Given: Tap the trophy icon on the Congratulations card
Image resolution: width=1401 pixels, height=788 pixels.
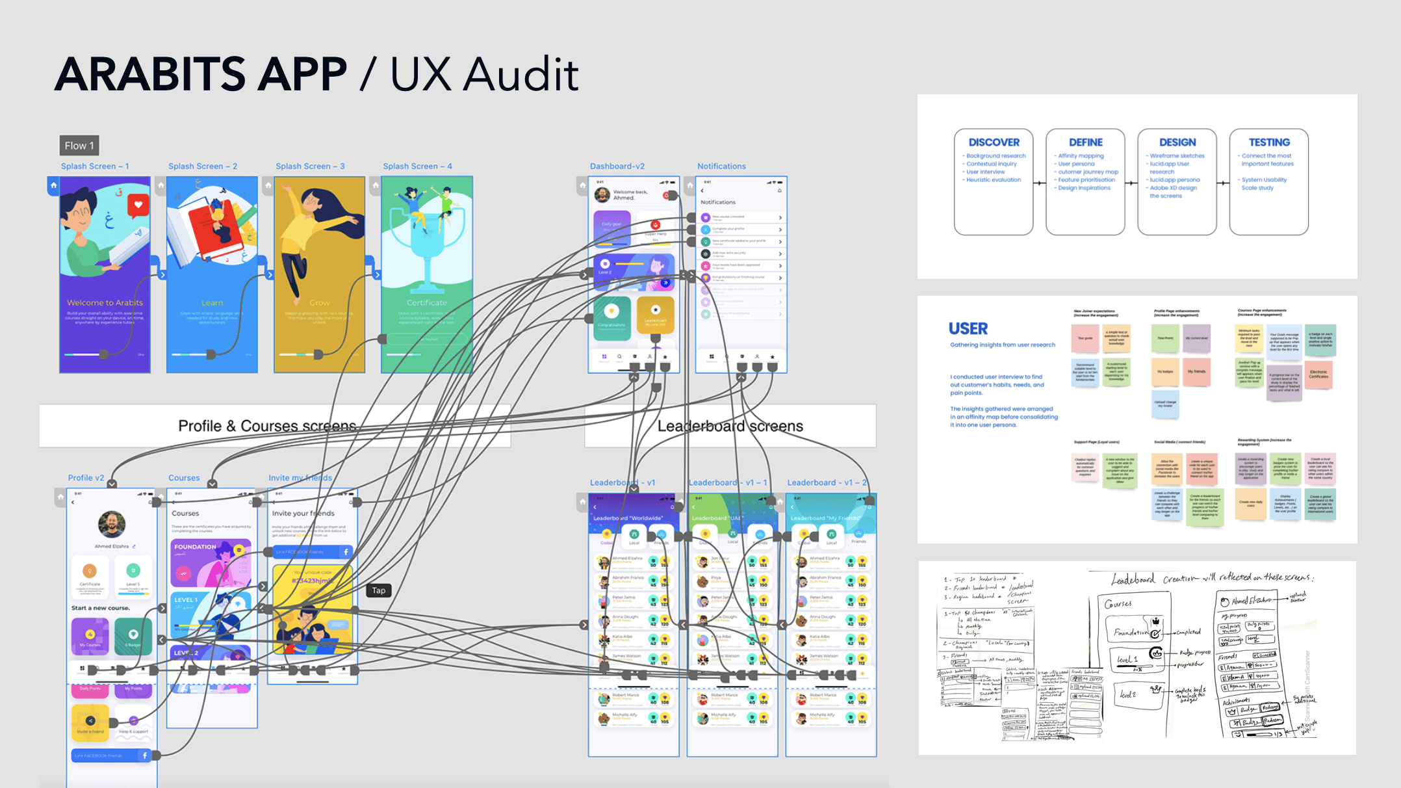Looking at the screenshot, I should click(x=611, y=312).
